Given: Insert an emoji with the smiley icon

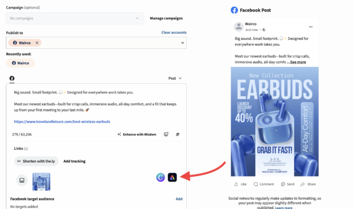Looking at the screenshot, I should 166,134.
